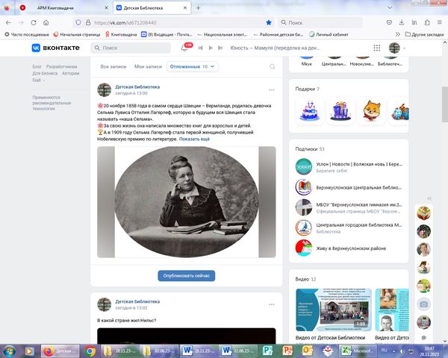Screen dimensions: 448x358
Task: Open the Selma Lagerlöf portrait photo
Action: coord(187,203)
